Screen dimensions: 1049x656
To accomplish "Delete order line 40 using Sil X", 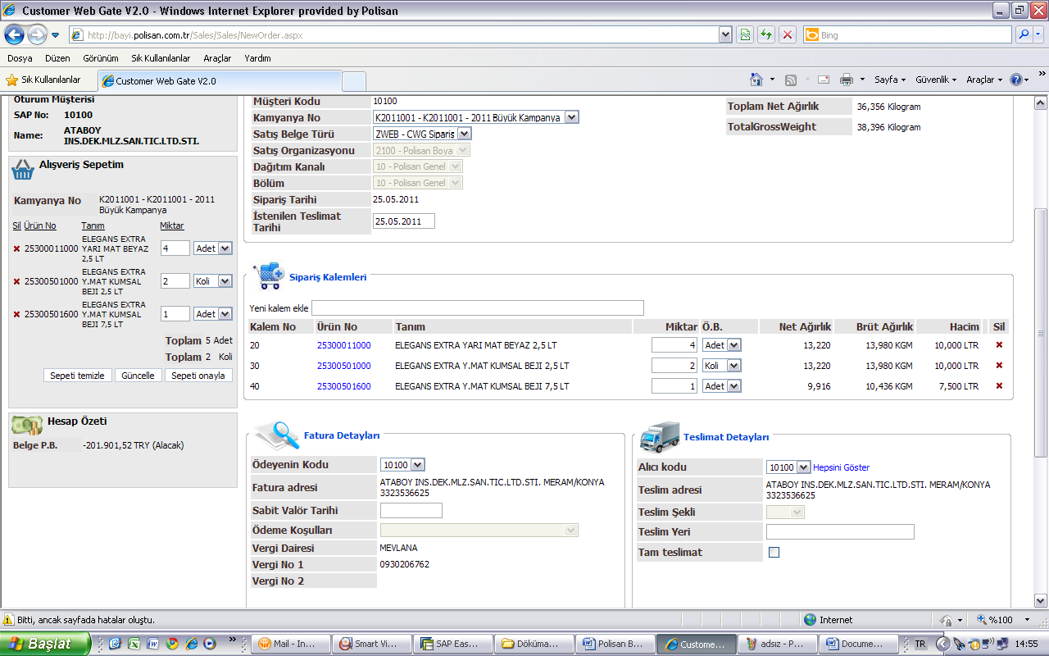I will (999, 385).
